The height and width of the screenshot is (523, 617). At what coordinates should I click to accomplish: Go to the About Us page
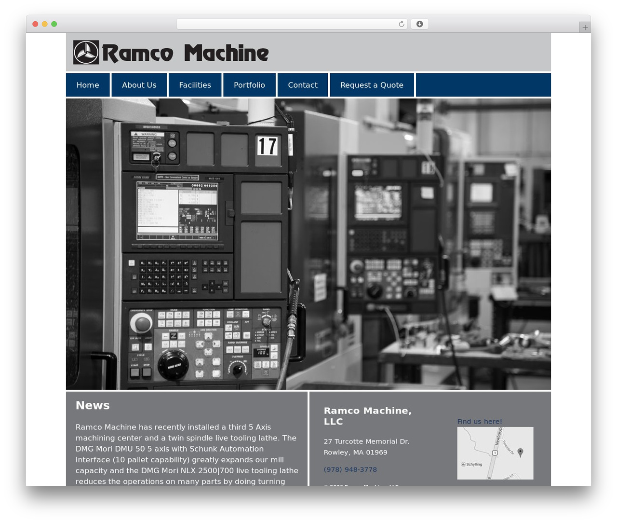139,85
